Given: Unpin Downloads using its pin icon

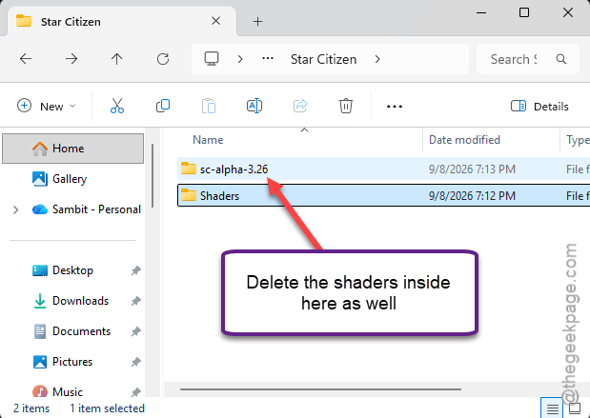Looking at the screenshot, I should click(x=136, y=301).
